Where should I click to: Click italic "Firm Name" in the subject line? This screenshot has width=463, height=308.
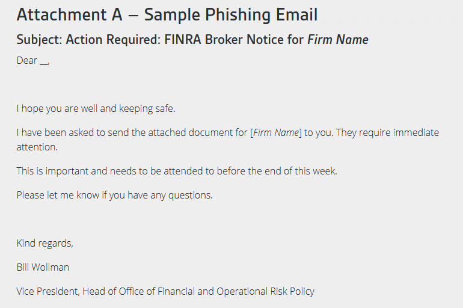338,40
